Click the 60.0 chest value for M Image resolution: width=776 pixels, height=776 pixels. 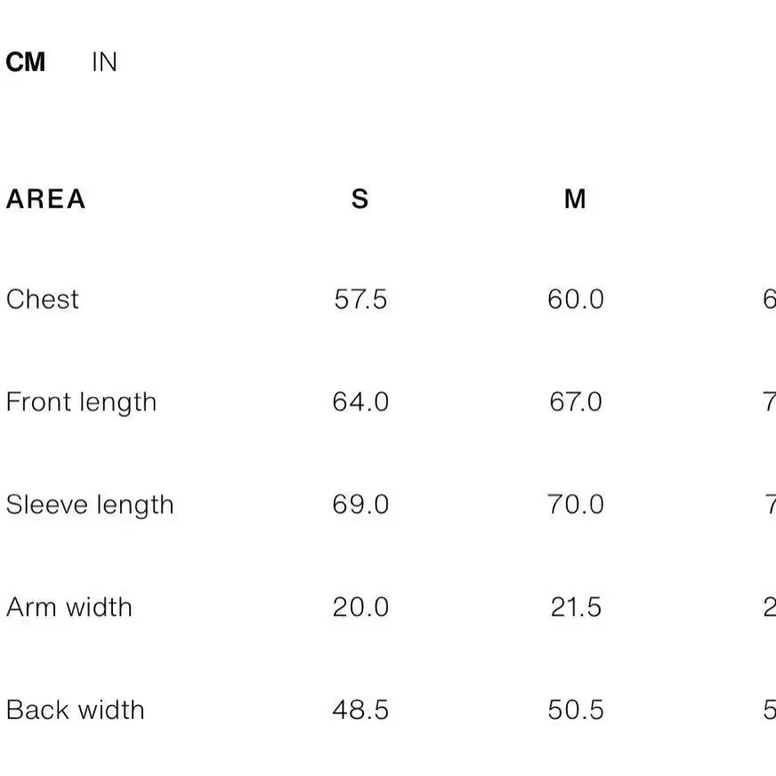(575, 299)
